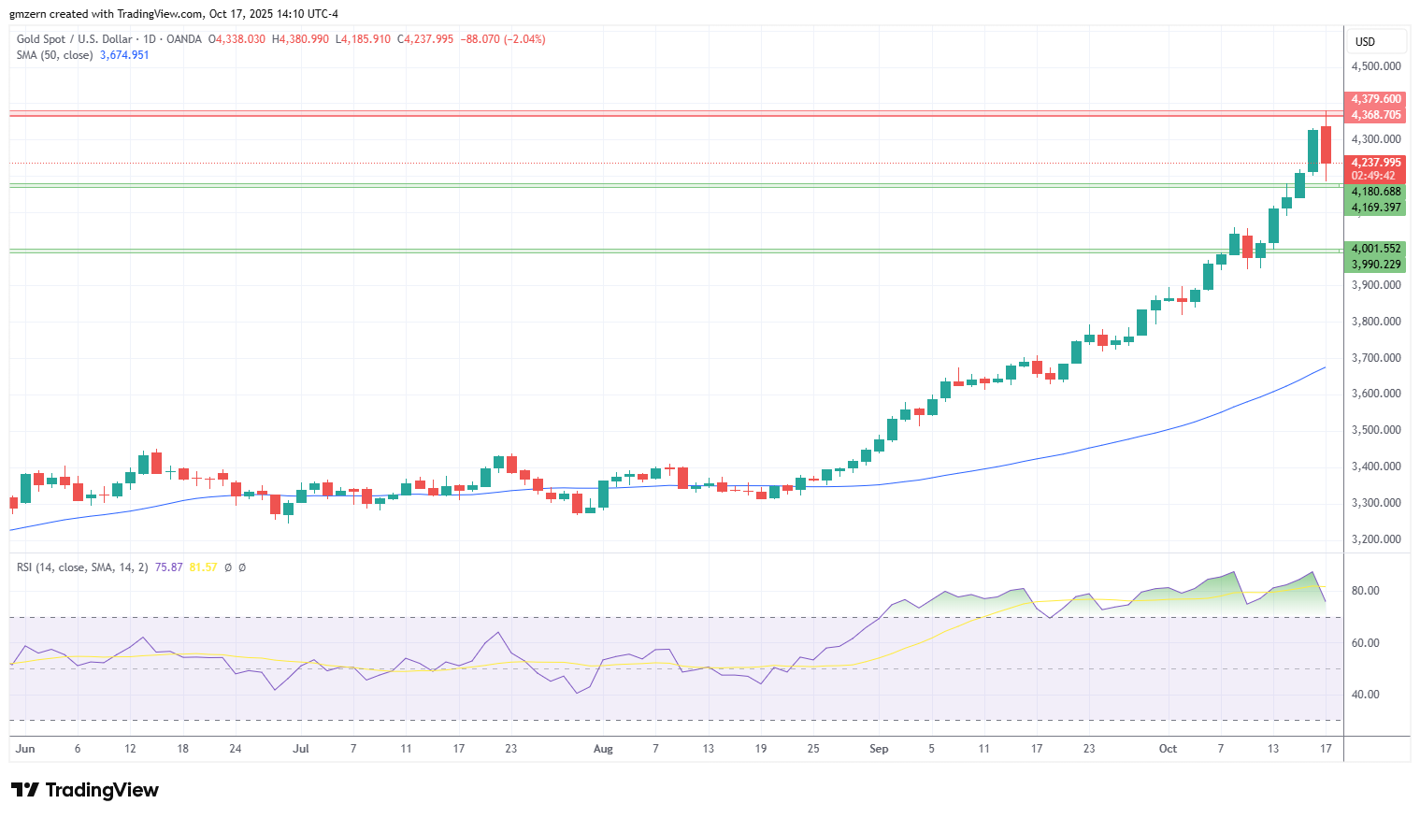Click the RSI 80.00 scale value

(x=1366, y=591)
